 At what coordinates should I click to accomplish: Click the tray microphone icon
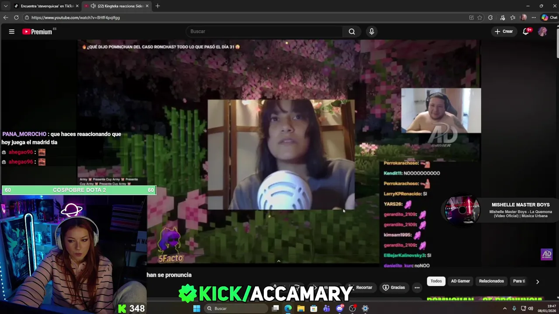514,308
